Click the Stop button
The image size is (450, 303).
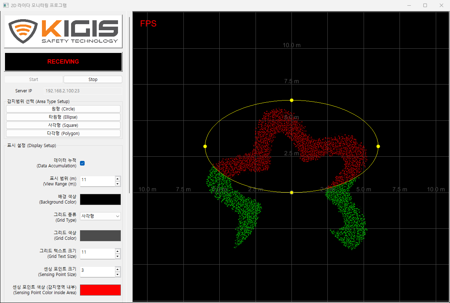pos(93,80)
